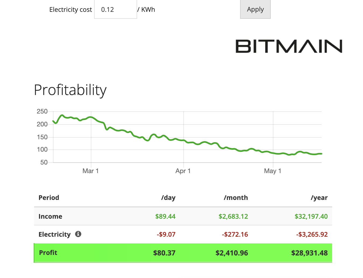Click the yearly profit value $28,931.48
This screenshot has width=363, height=278.
point(309,253)
